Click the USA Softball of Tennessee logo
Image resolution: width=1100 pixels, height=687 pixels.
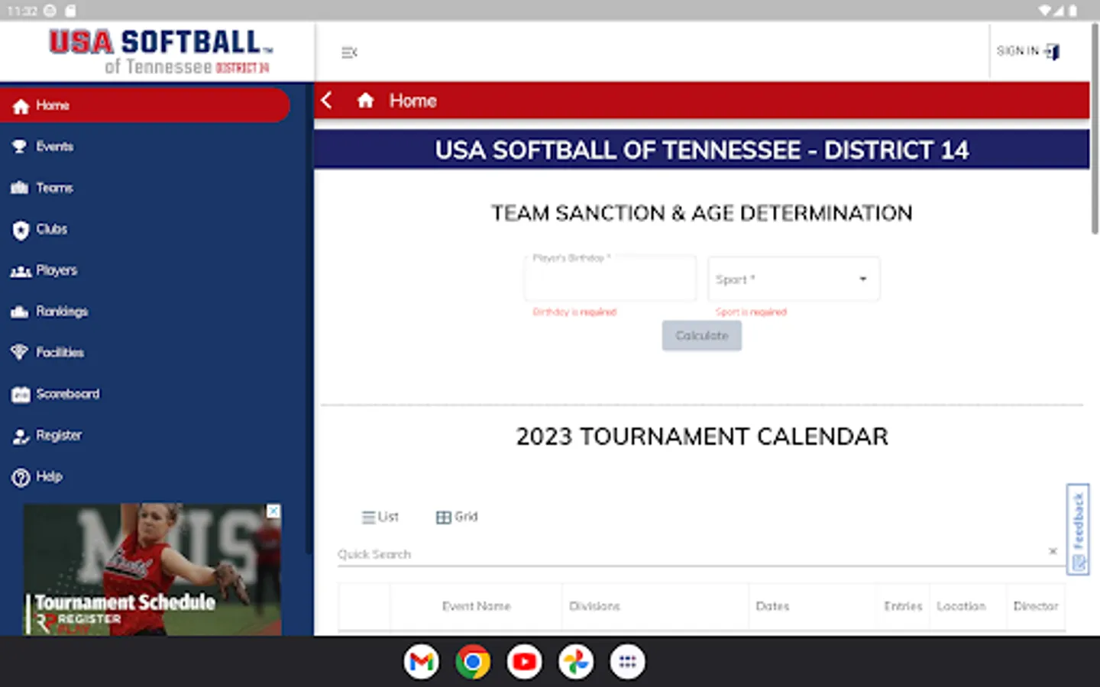[x=160, y=52]
